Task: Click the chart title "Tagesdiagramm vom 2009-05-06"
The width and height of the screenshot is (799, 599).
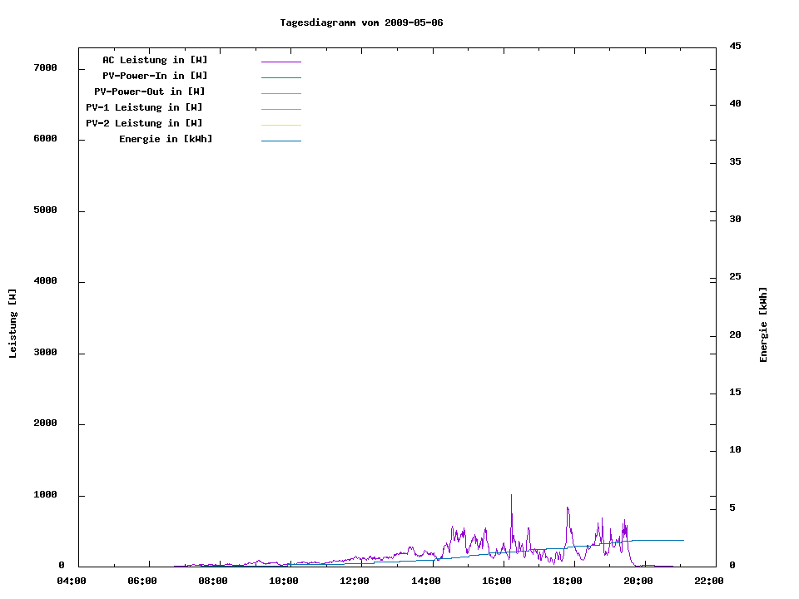Action: pos(361,22)
